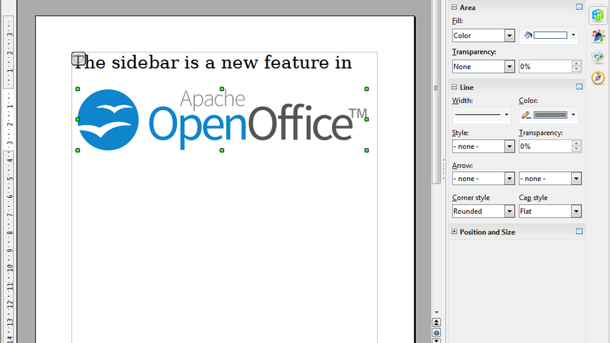Open the Navigation circle button below scrollbar
The height and width of the screenshot is (343, 610).
coord(436,333)
